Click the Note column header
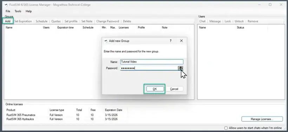Screen dimensions: 288x132 click(x=165, y=27)
